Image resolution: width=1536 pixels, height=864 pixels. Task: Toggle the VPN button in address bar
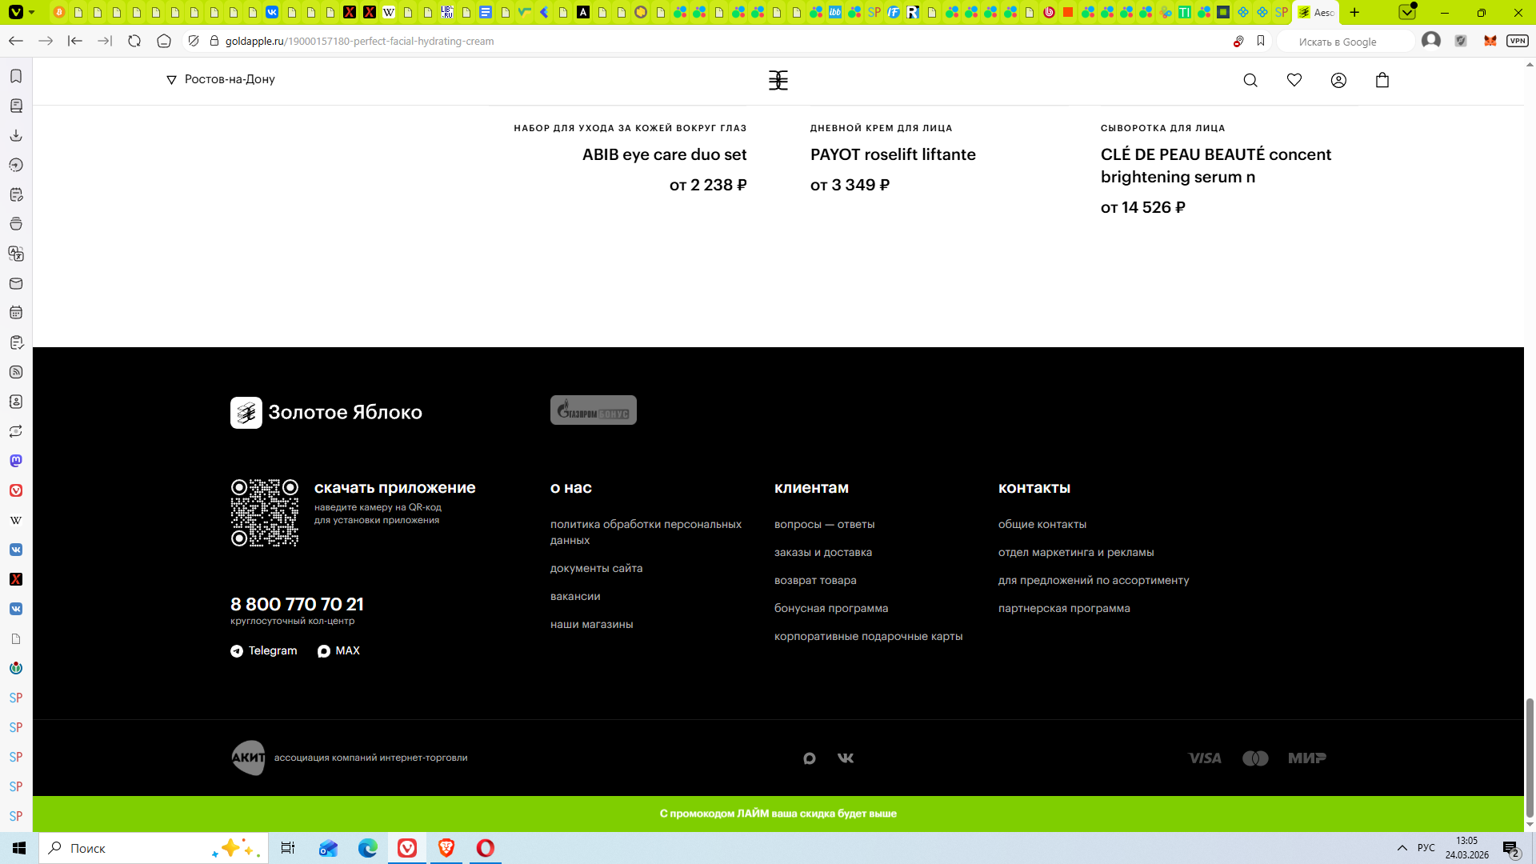(1517, 41)
